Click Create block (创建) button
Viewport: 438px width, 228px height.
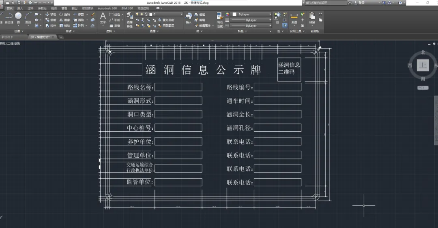[200, 14]
